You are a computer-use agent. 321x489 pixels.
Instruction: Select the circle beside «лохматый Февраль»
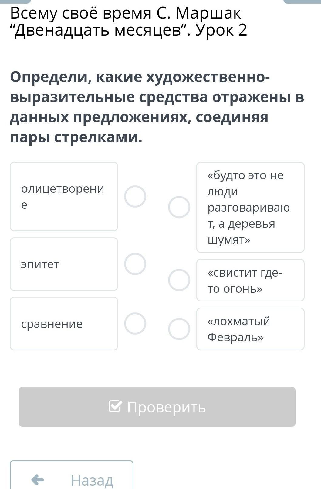179,329
